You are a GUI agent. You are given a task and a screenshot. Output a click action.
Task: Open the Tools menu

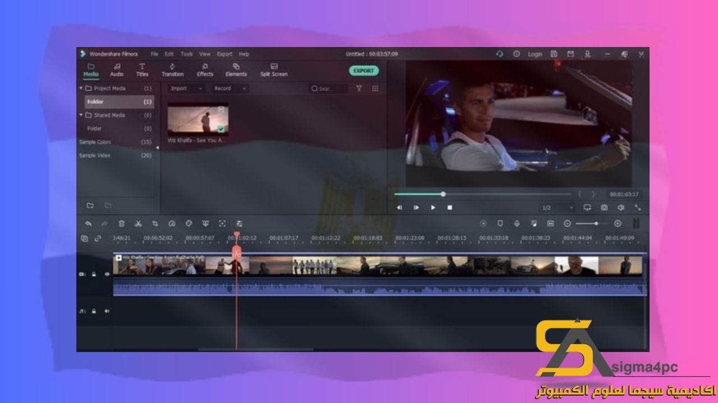[187, 54]
